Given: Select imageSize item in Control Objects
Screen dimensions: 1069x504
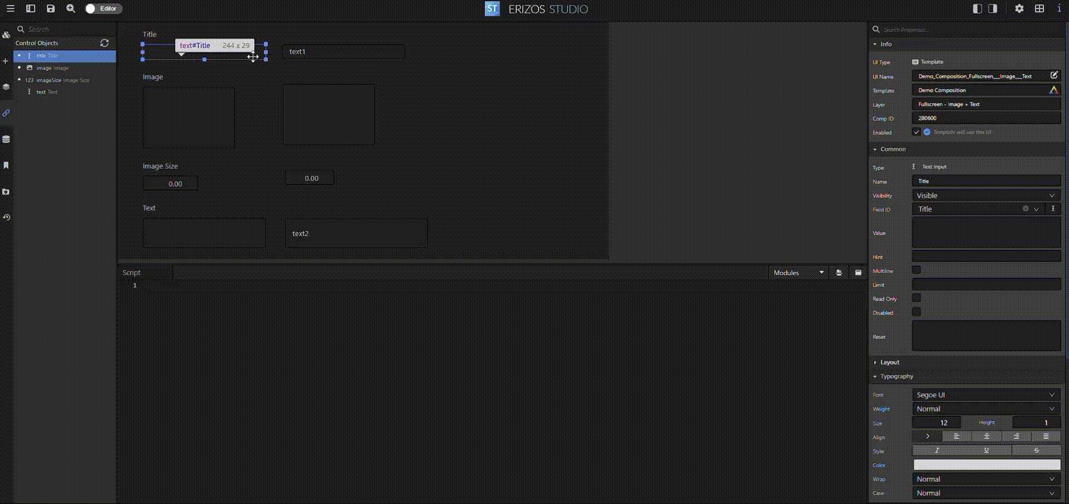Looking at the screenshot, I should pyautogui.click(x=48, y=80).
